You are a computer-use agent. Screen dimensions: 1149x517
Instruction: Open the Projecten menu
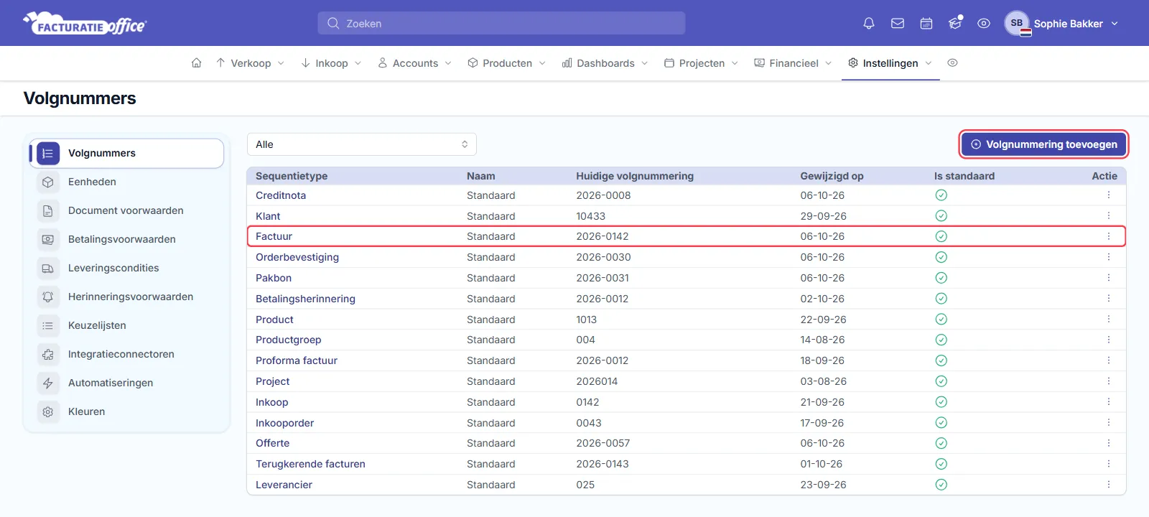tap(701, 63)
